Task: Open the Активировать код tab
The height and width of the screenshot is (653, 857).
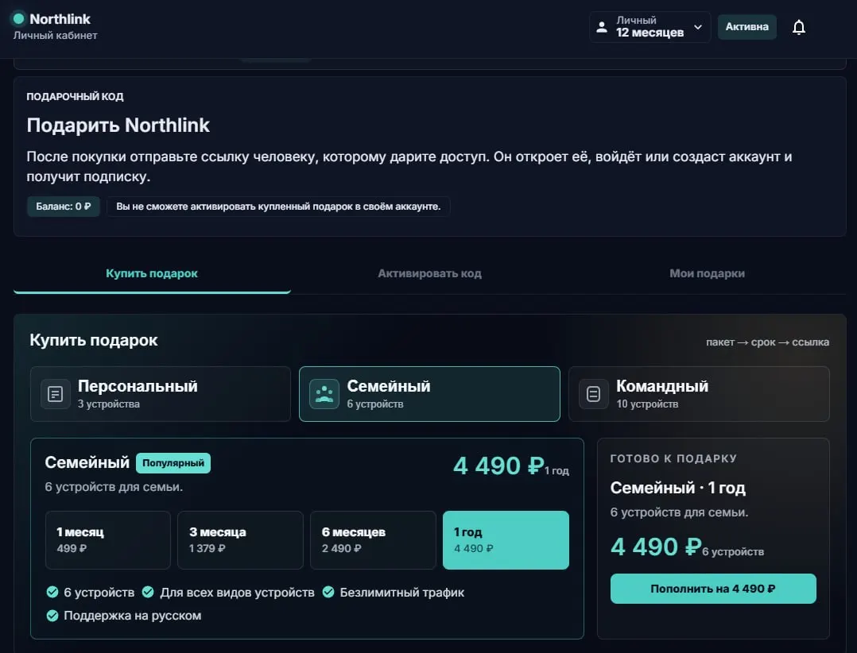Action: point(429,273)
